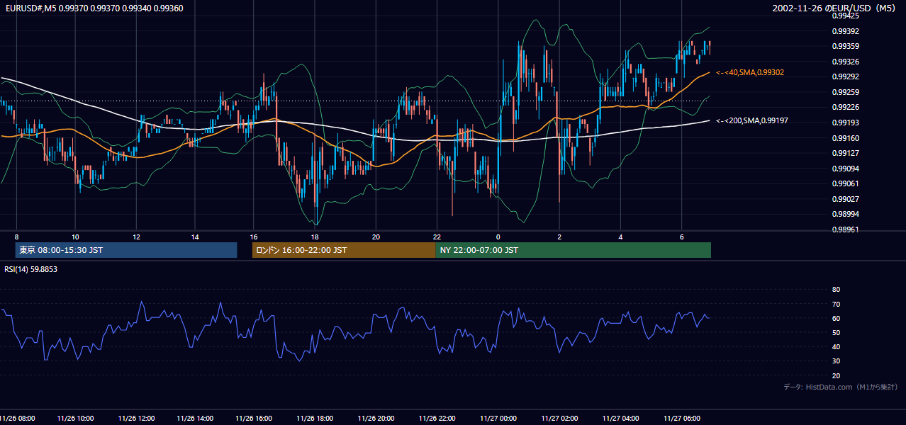Viewport: 906px width, 425px height.
Task: Click the 11/27 00:00 date label
Action: point(498,419)
